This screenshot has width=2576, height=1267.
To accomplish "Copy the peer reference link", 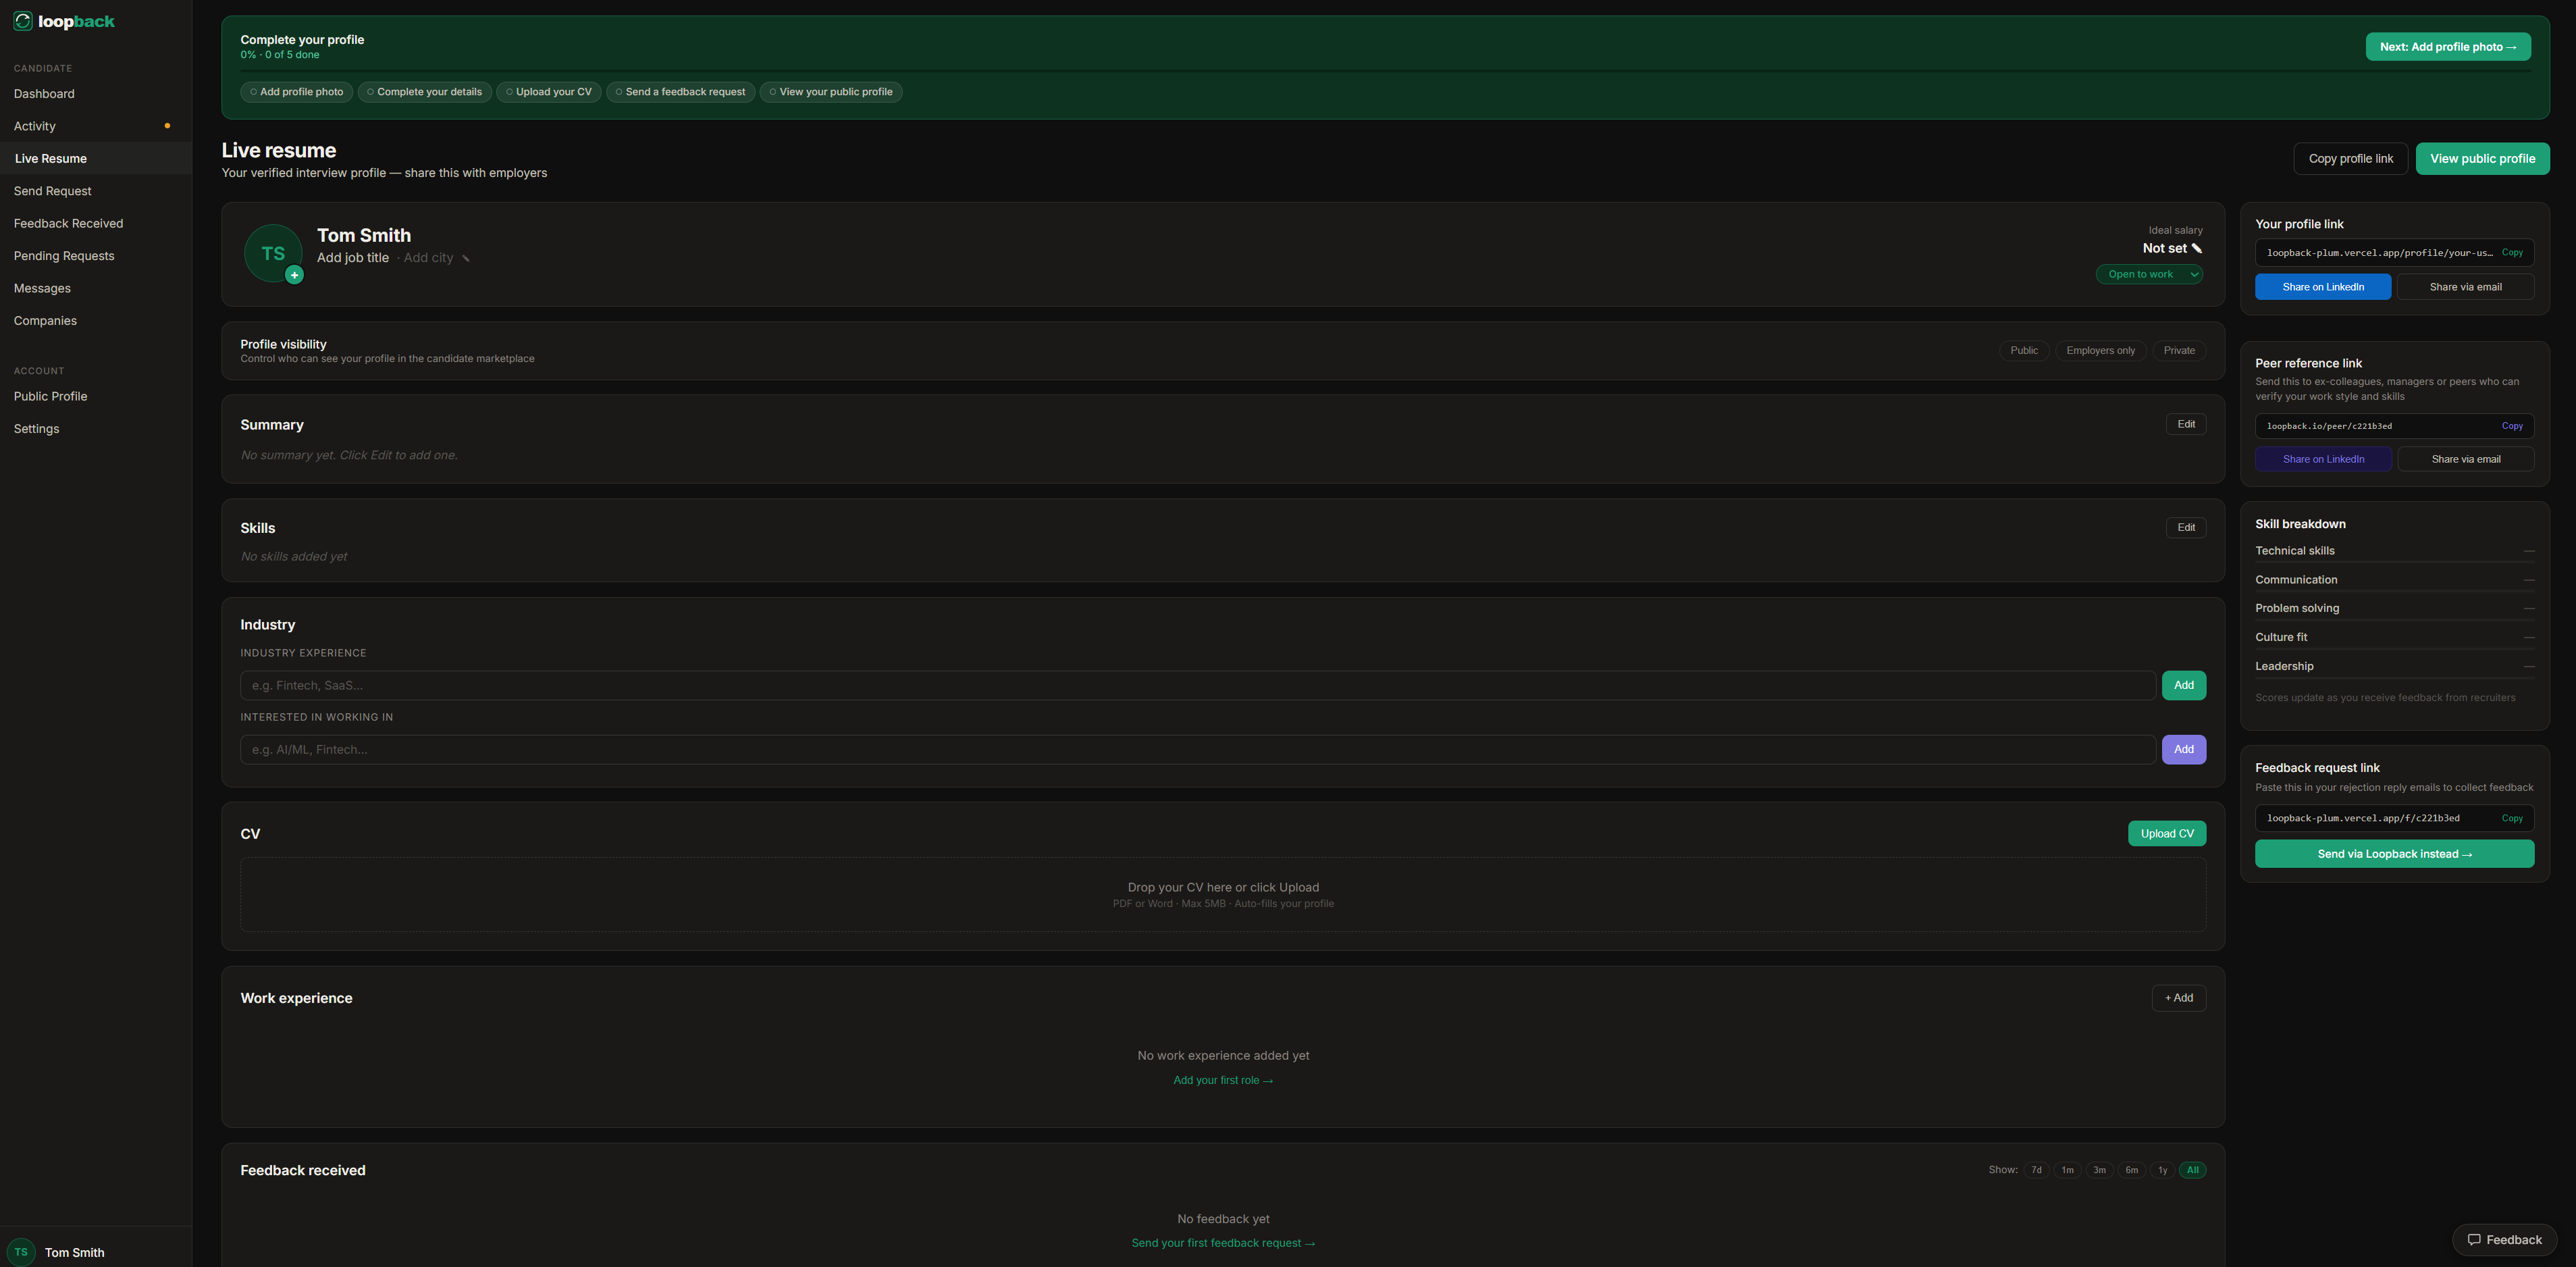I will point(2512,425).
